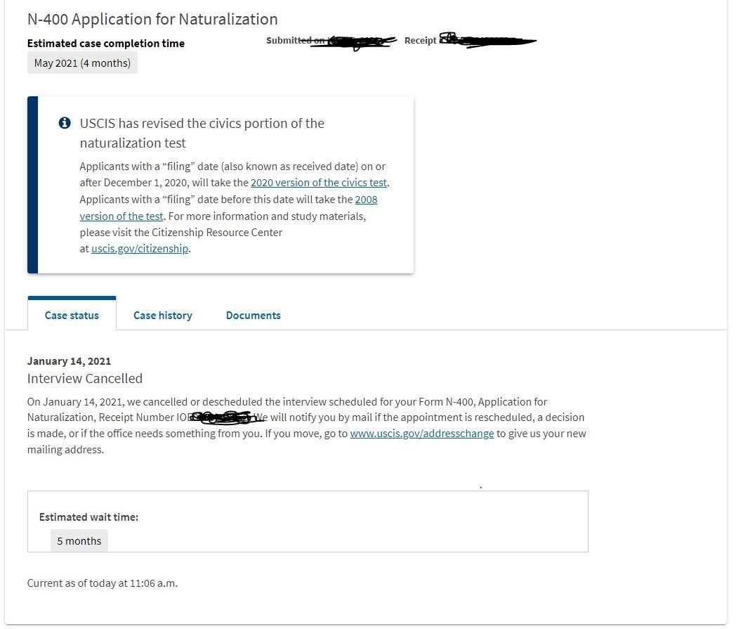The height and width of the screenshot is (629, 736).
Task: Click the 5 months wait time badge
Action: click(x=79, y=541)
